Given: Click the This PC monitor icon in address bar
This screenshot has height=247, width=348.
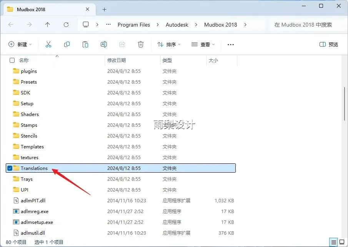Looking at the screenshot, I should point(86,24).
